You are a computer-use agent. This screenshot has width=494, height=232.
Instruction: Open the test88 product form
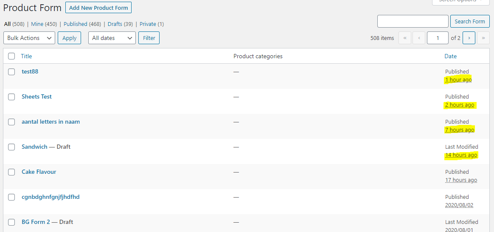click(30, 71)
